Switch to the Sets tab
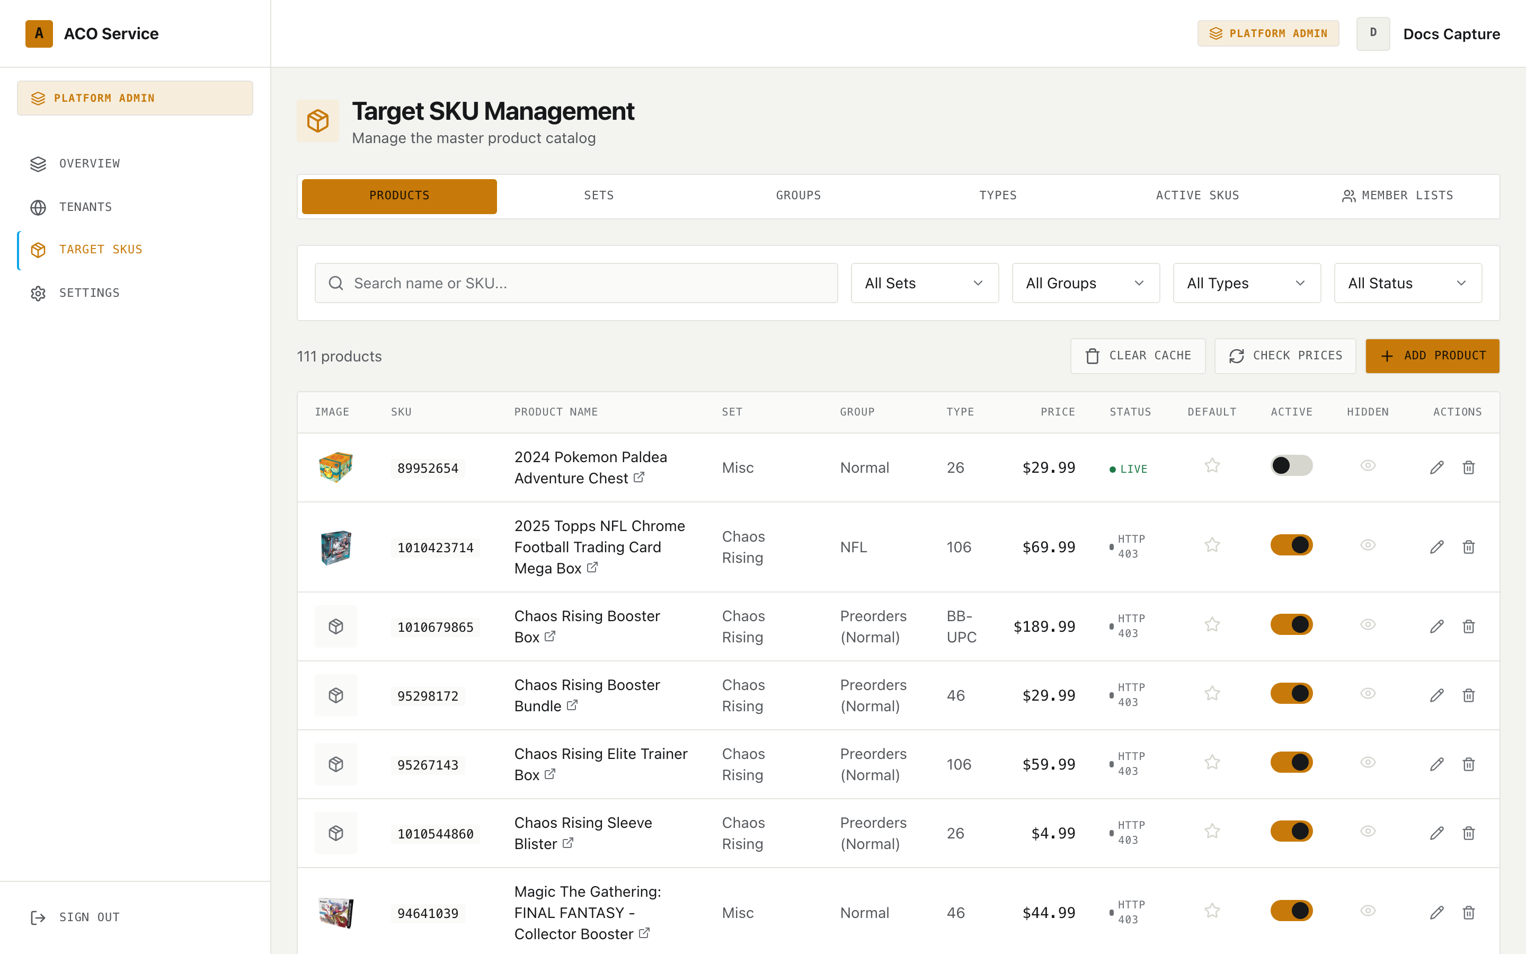Viewport: 1526px width, 954px height. (x=598, y=196)
